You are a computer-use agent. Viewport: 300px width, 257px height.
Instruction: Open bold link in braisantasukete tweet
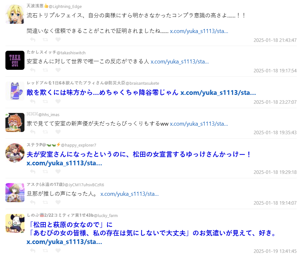[218, 92]
